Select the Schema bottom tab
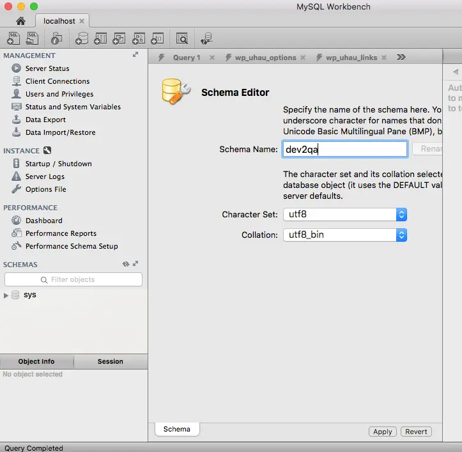Viewport: 462px width, 452px height. 177,429
